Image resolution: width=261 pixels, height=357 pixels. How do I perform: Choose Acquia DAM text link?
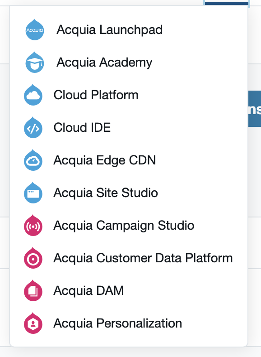89,291
